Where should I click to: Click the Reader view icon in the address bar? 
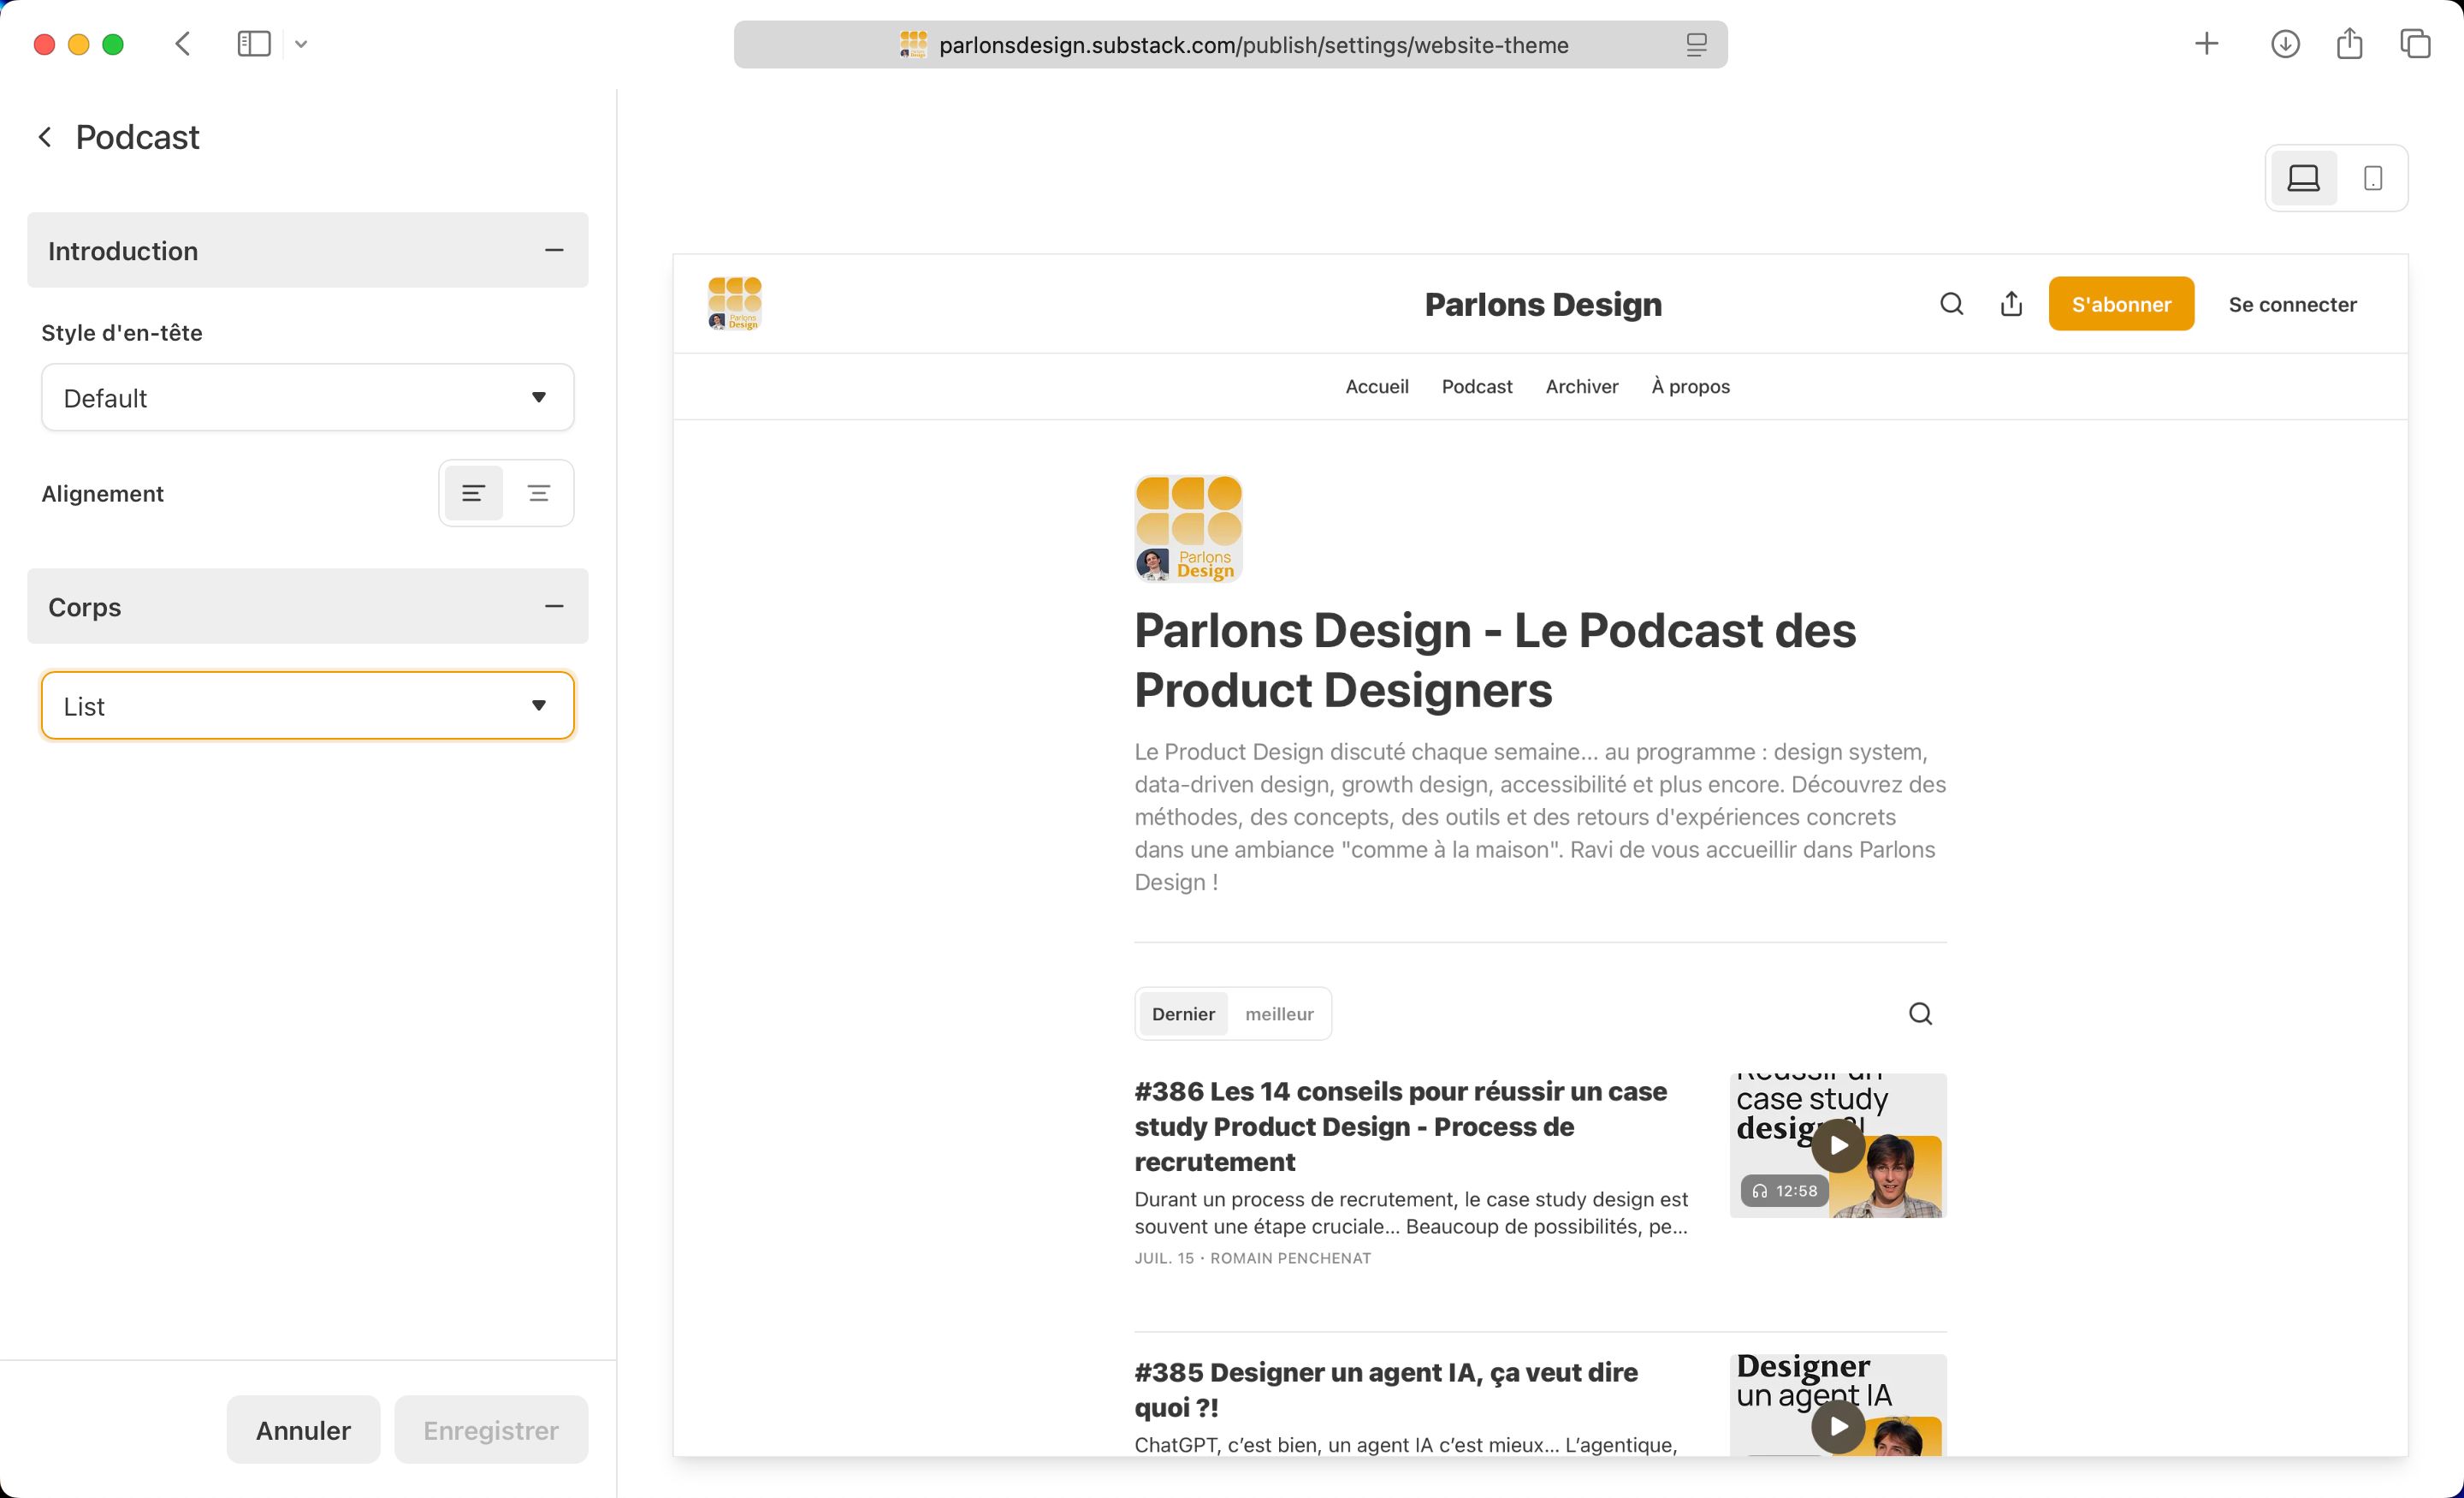click(1696, 45)
